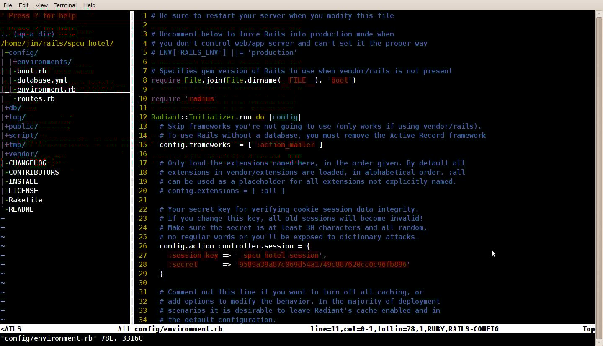Open the README file
Viewport: 603px width, 346px height.
[21, 209]
